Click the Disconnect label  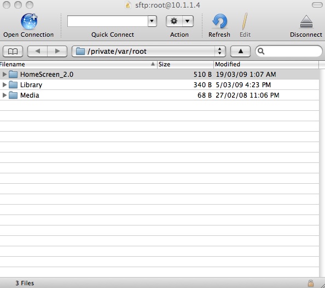point(306,35)
